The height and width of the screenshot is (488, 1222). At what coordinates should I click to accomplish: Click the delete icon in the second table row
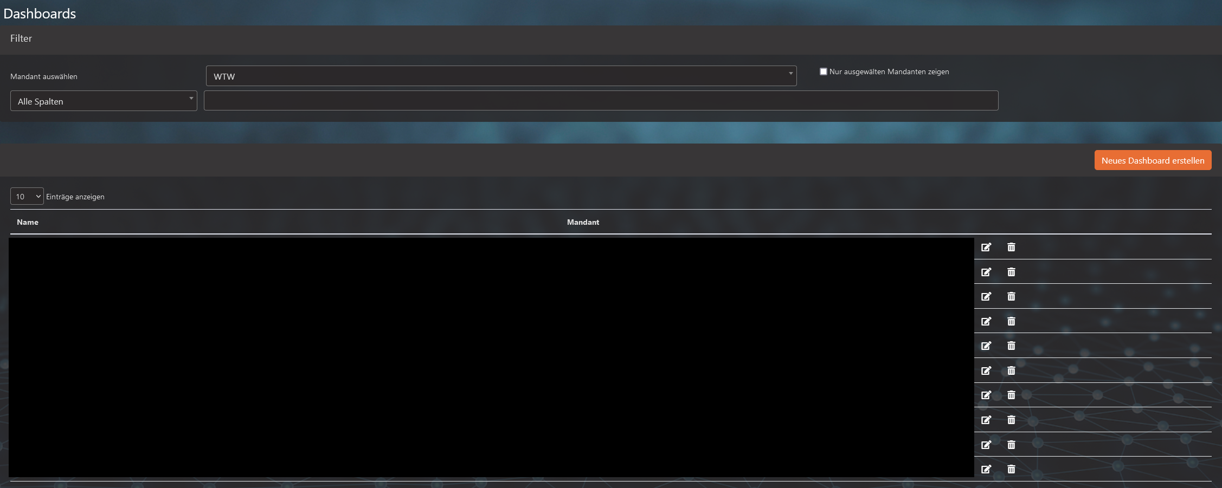[x=1011, y=272]
